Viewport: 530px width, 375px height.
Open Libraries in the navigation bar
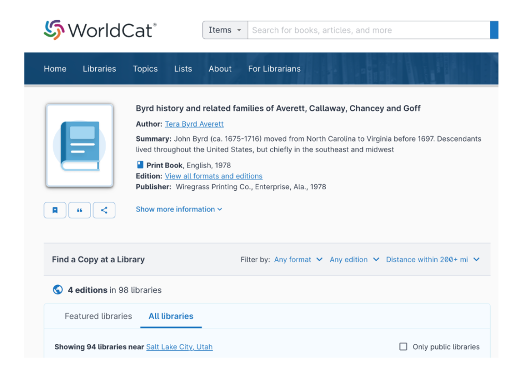pos(99,69)
